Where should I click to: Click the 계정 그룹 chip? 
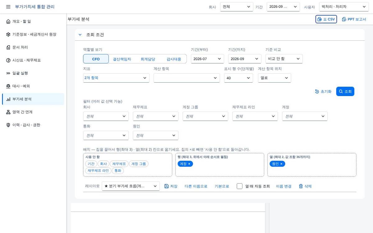139,164
